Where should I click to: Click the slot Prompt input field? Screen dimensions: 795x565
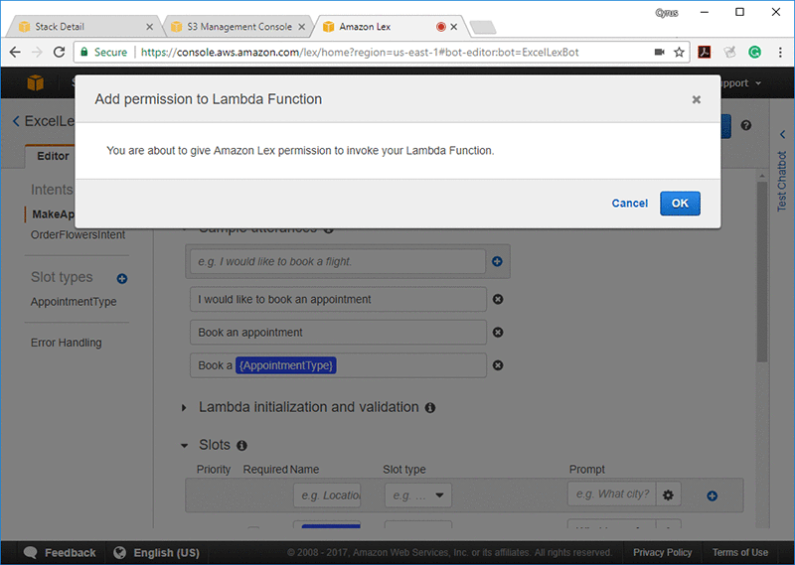pos(611,494)
